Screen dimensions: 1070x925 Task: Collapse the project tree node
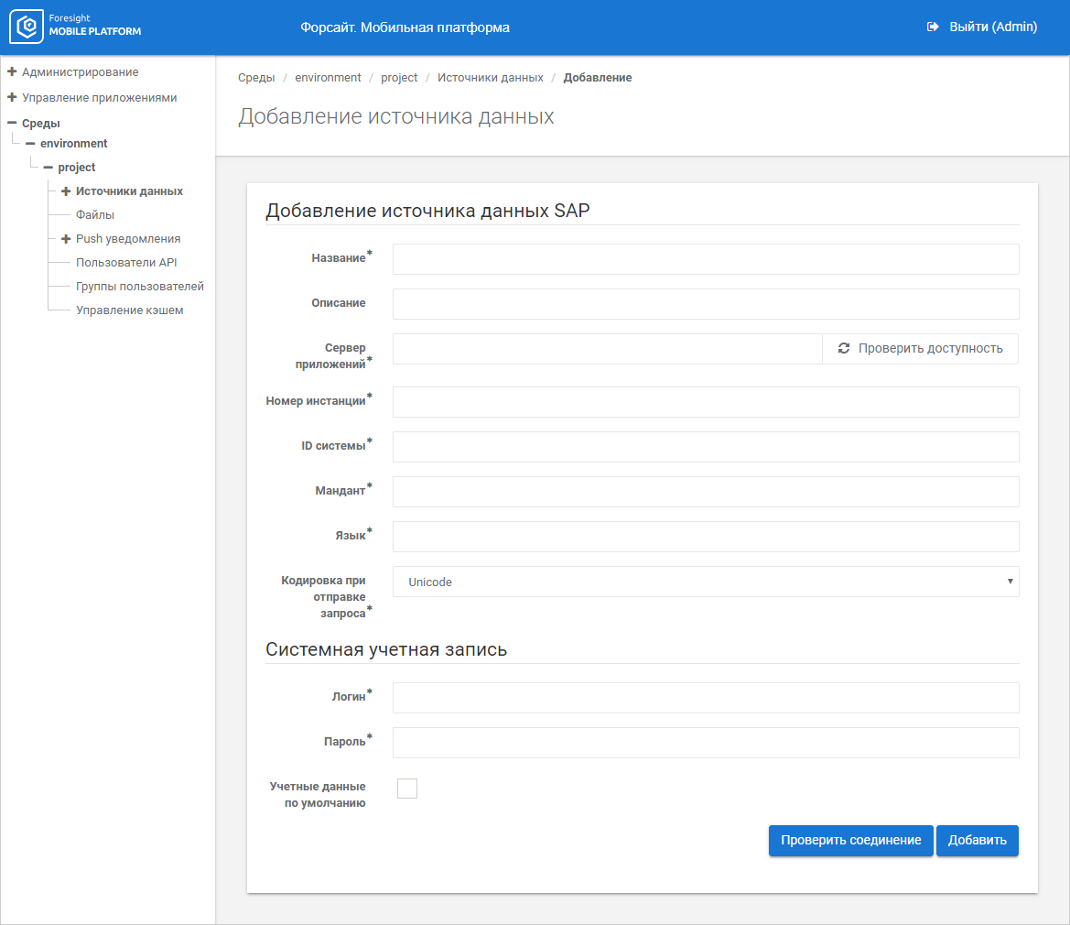point(48,168)
